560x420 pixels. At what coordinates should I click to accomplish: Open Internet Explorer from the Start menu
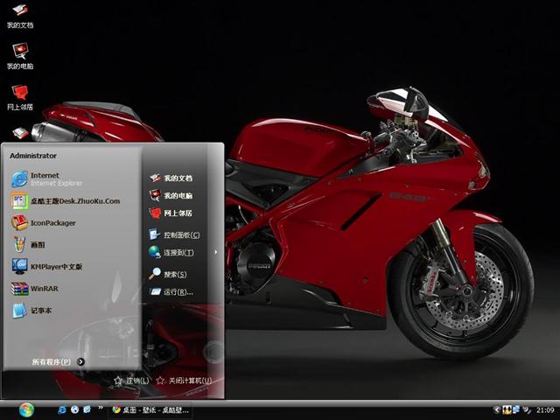point(44,178)
